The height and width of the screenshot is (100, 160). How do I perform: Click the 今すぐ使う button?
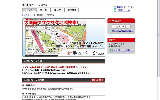coord(121,27)
